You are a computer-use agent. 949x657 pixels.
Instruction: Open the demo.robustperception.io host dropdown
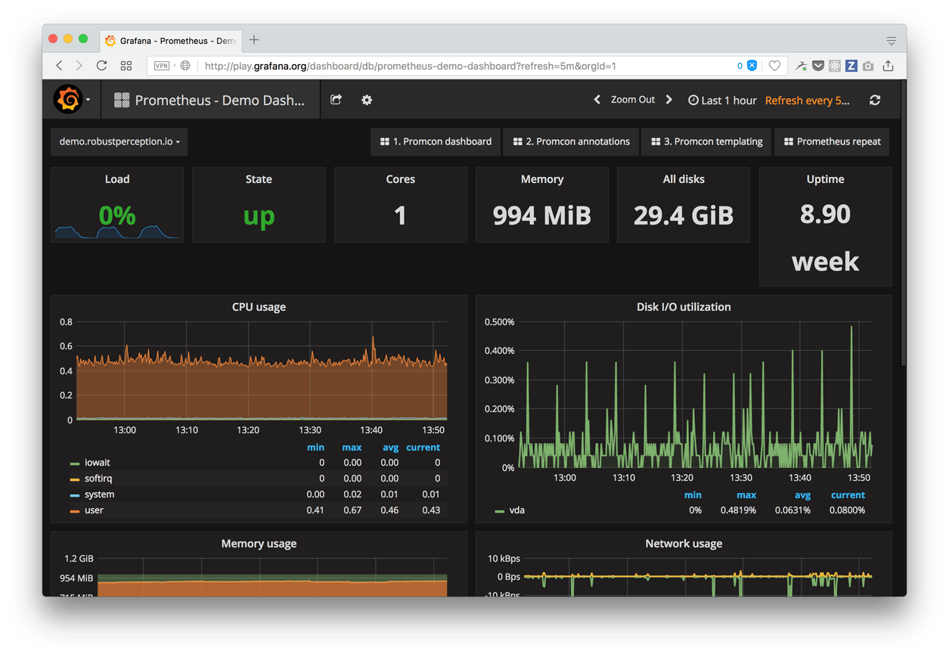click(x=118, y=141)
